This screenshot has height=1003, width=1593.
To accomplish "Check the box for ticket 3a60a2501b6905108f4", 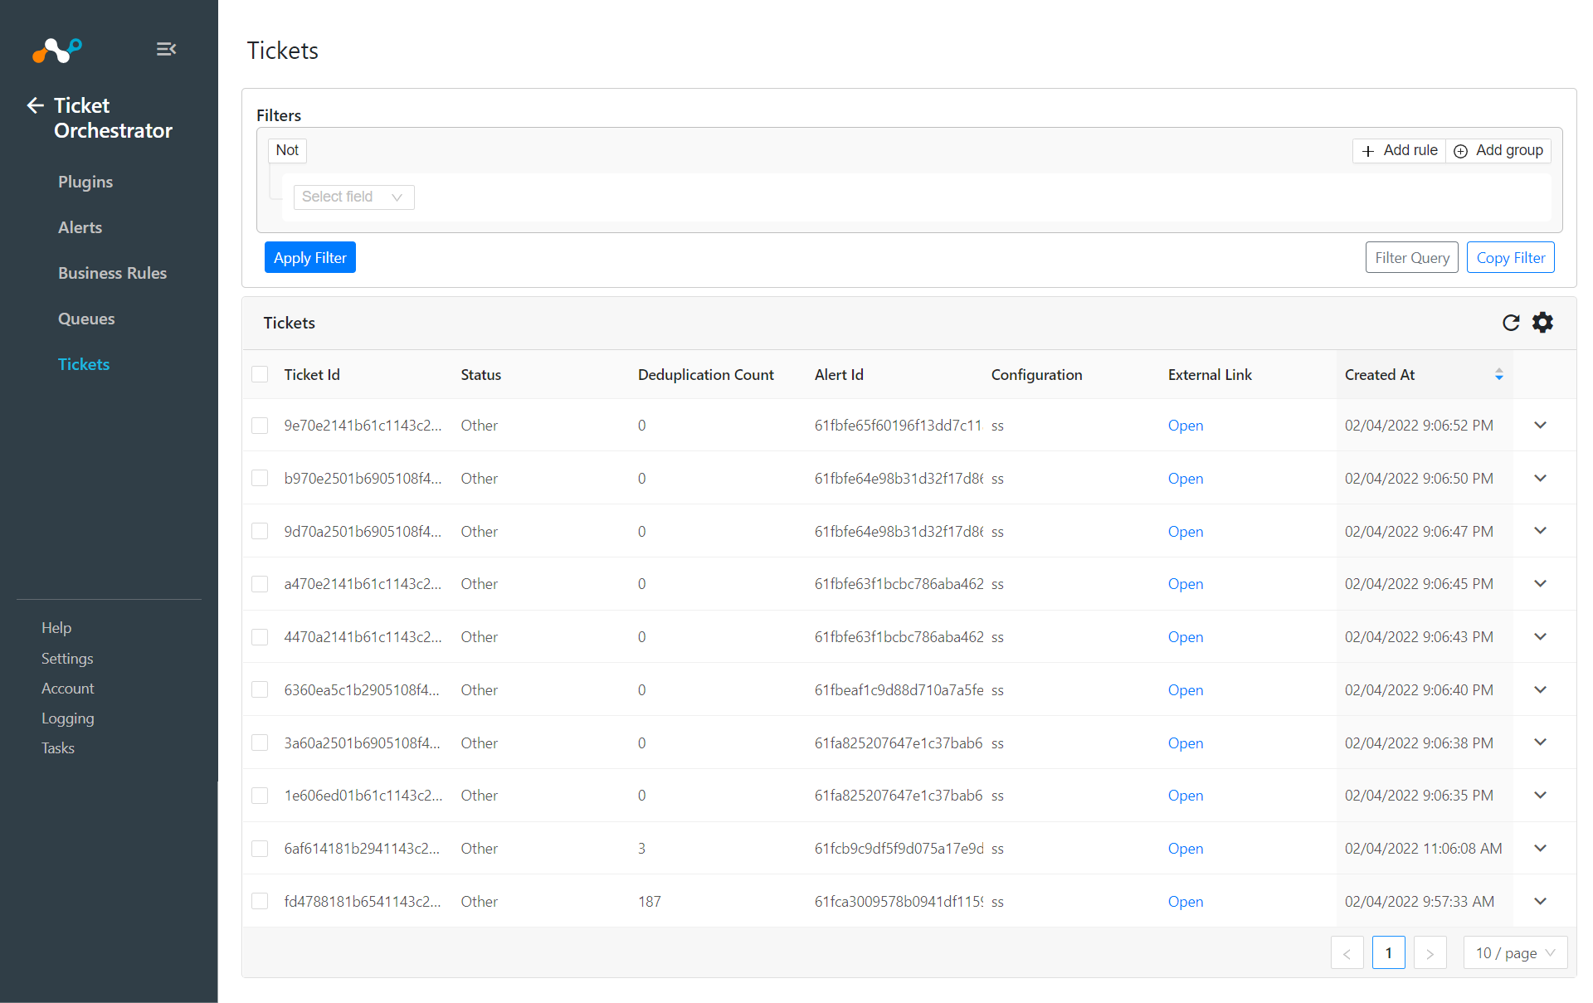I will coord(260,743).
